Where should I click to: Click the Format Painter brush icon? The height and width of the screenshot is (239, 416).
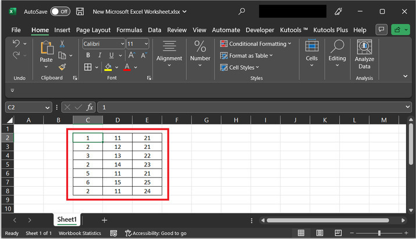tap(62, 67)
